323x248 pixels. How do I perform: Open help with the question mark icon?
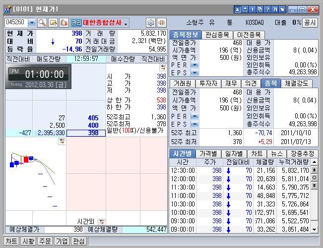tap(267, 9)
